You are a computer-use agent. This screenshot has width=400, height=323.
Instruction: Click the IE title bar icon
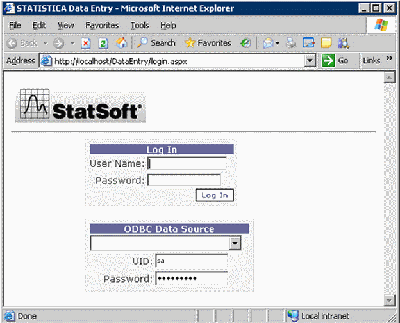pyautogui.click(x=9, y=8)
